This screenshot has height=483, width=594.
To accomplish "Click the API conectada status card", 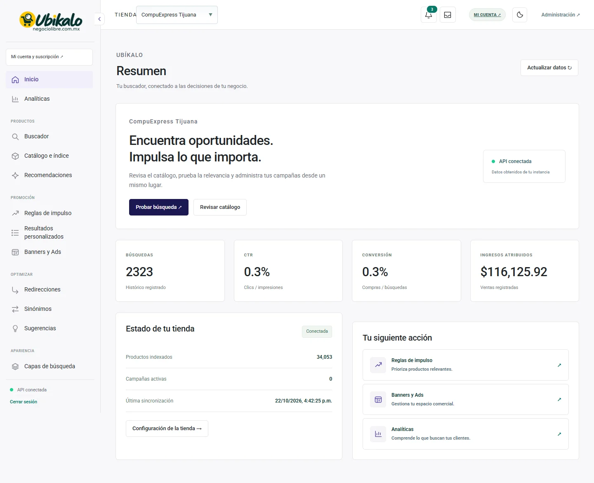I will point(524,166).
